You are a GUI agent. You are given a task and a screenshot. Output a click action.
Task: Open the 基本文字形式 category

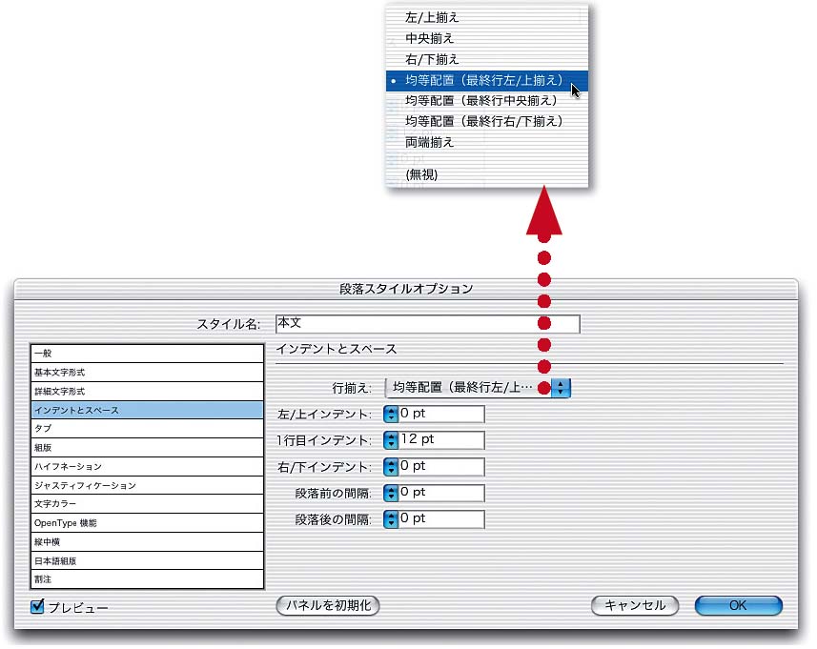[x=148, y=373]
